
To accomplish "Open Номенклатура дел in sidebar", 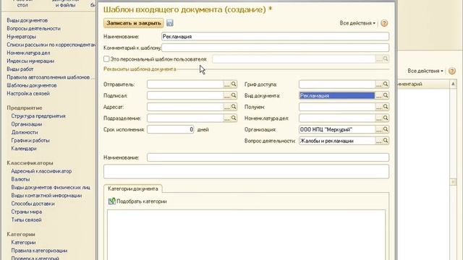I will [28, 53].
